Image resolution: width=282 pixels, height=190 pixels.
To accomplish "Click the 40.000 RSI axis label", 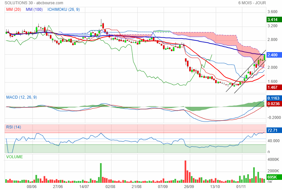I will coord(273,141).
